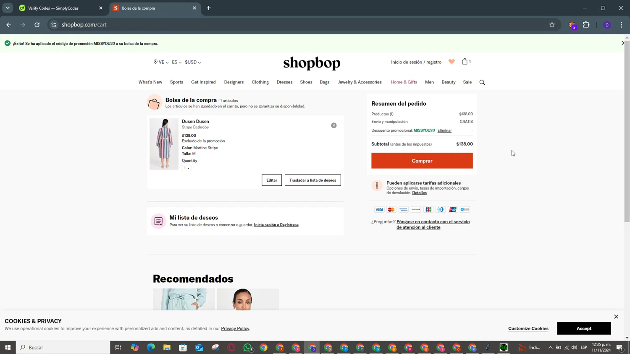Open the Sports menu
The height and width of the screenshot is (354, 630).
[x=176, y=82]
